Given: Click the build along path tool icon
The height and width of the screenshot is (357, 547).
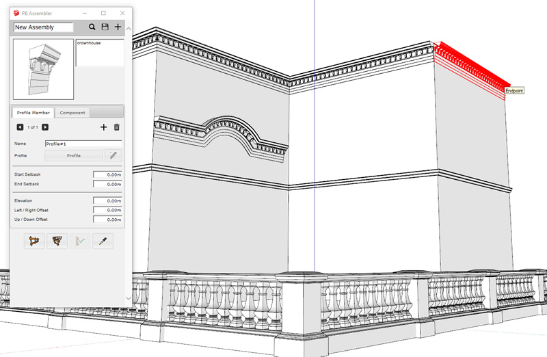Looking at the screenshot, I should [x=34, y=241].
